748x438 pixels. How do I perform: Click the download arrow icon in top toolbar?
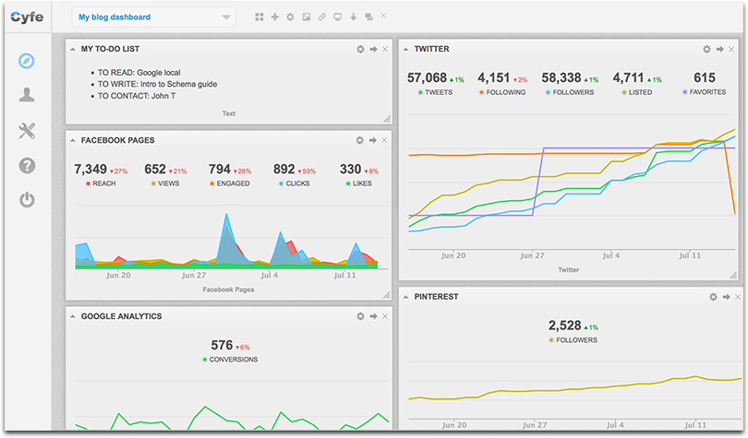click(353, 18)
